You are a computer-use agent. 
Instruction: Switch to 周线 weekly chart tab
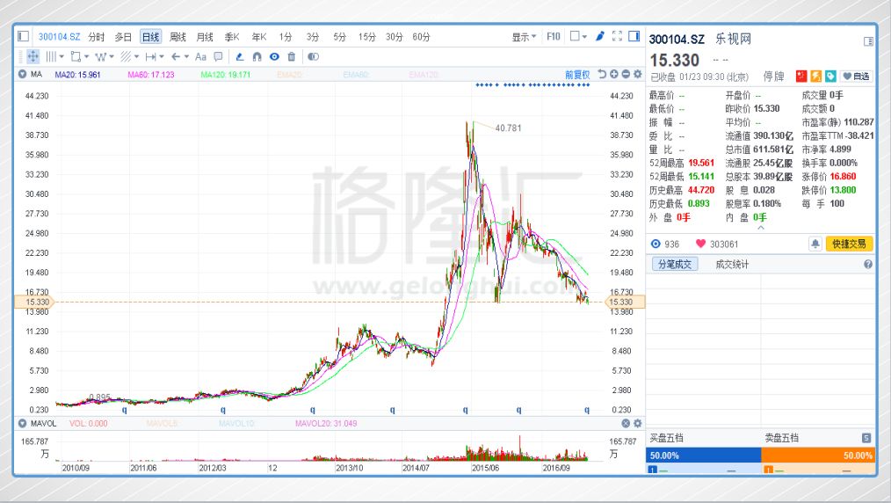[177, 37]
